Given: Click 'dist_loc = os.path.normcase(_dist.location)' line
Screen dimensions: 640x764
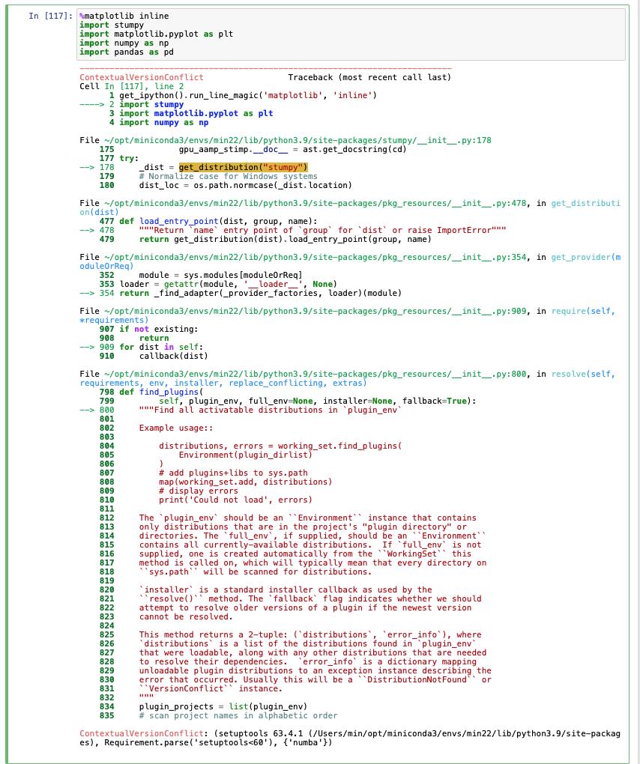Looking at the screenshot, I should (x=245, y=185).
